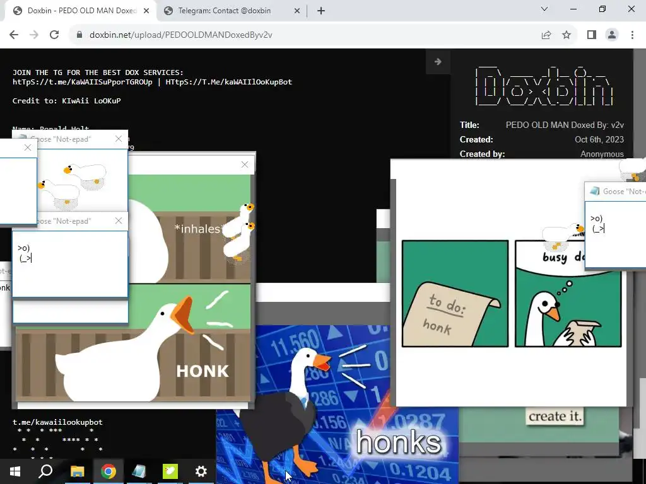This screenshot has width=646, height=484.
Task: Click the "JOIN THE TG FOR THE BEST DOX SERVICES:" line
Action: [x=98, y=72]
